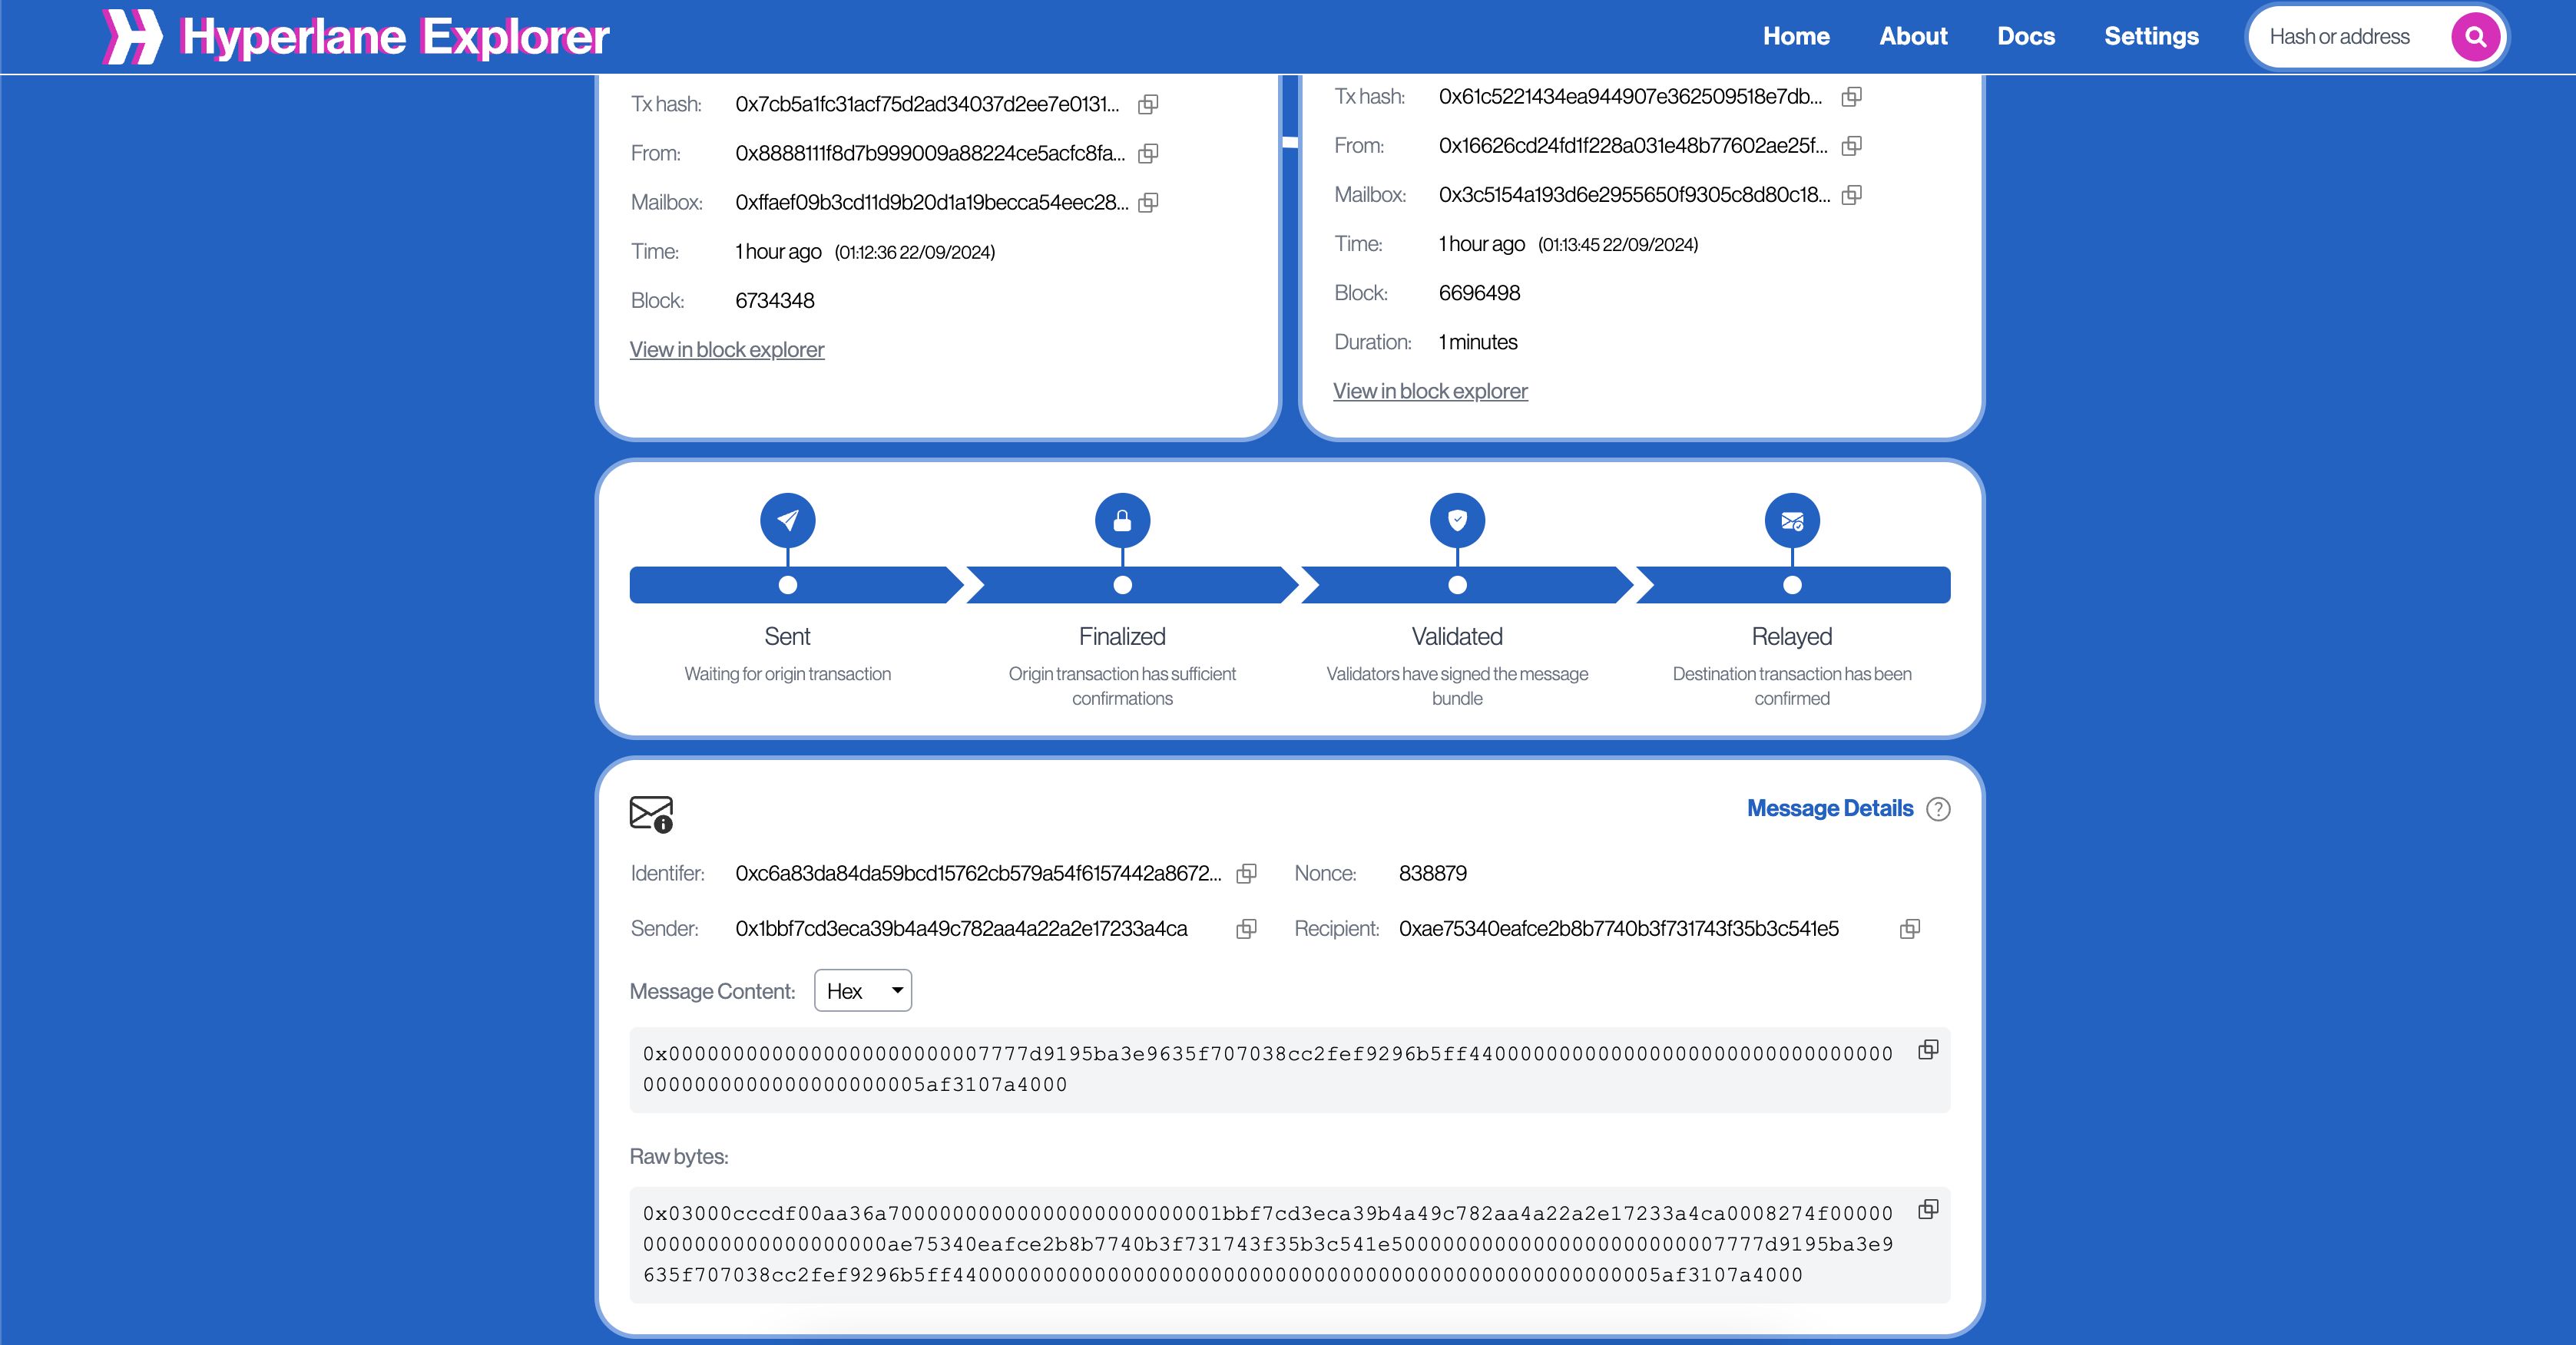Click the Relayed stage label
The width and height of the screenshot is (2576, 1345).
point(1792,636)
